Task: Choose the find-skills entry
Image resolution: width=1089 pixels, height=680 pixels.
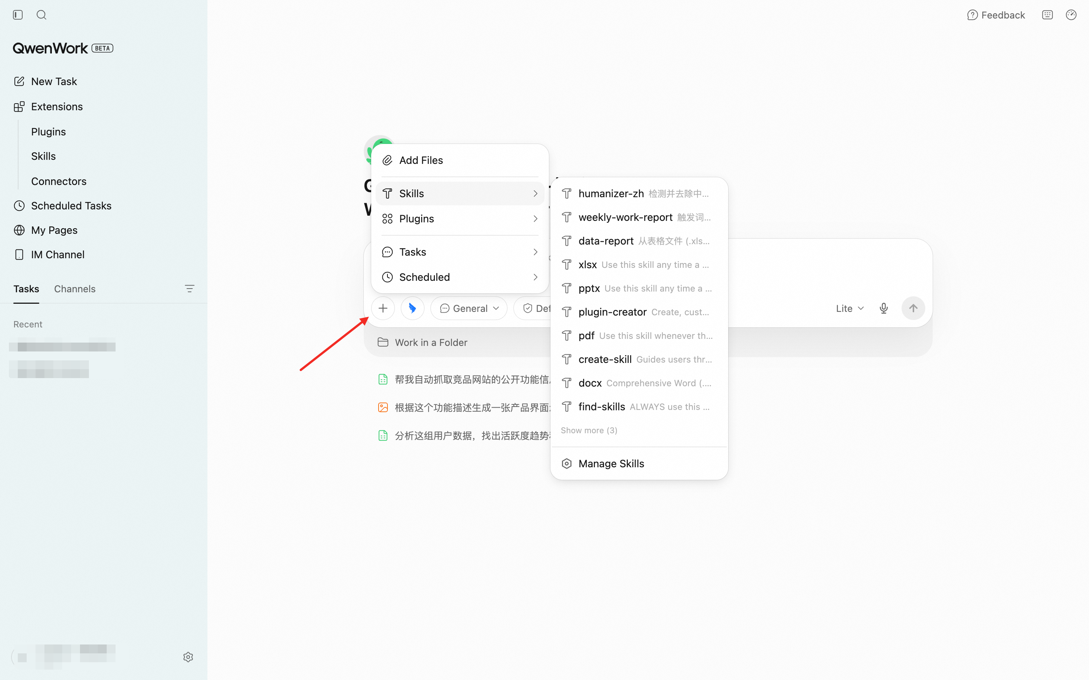Action: click(639, 407)
